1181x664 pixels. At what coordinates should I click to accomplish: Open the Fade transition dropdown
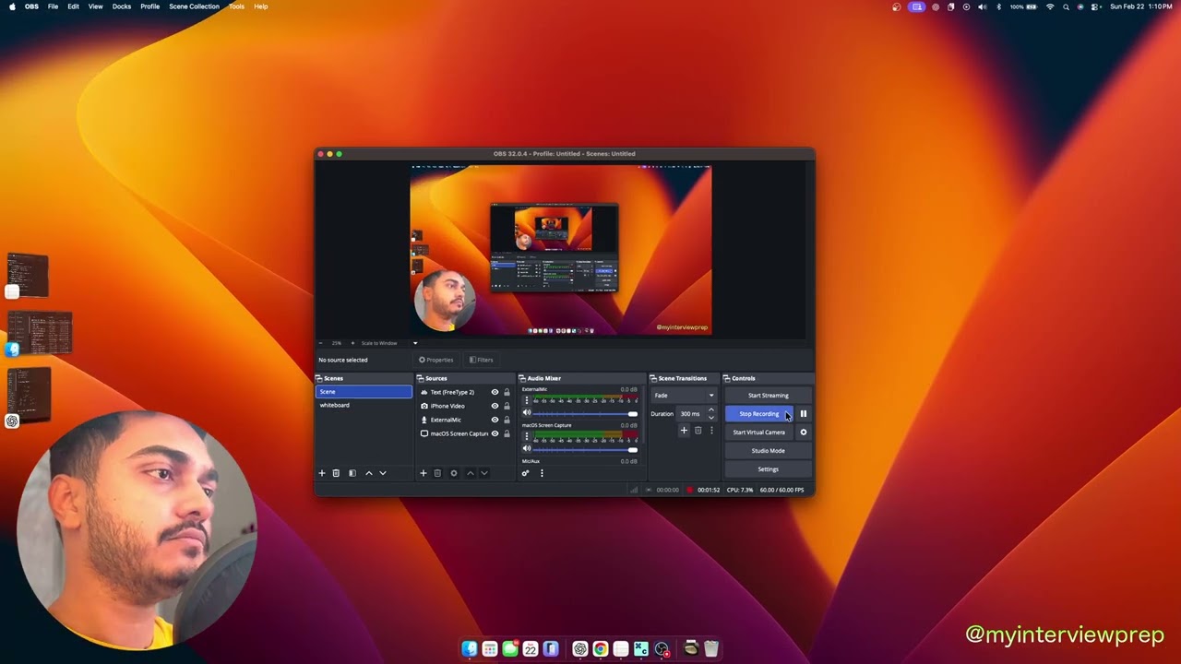tap(684, 396)
